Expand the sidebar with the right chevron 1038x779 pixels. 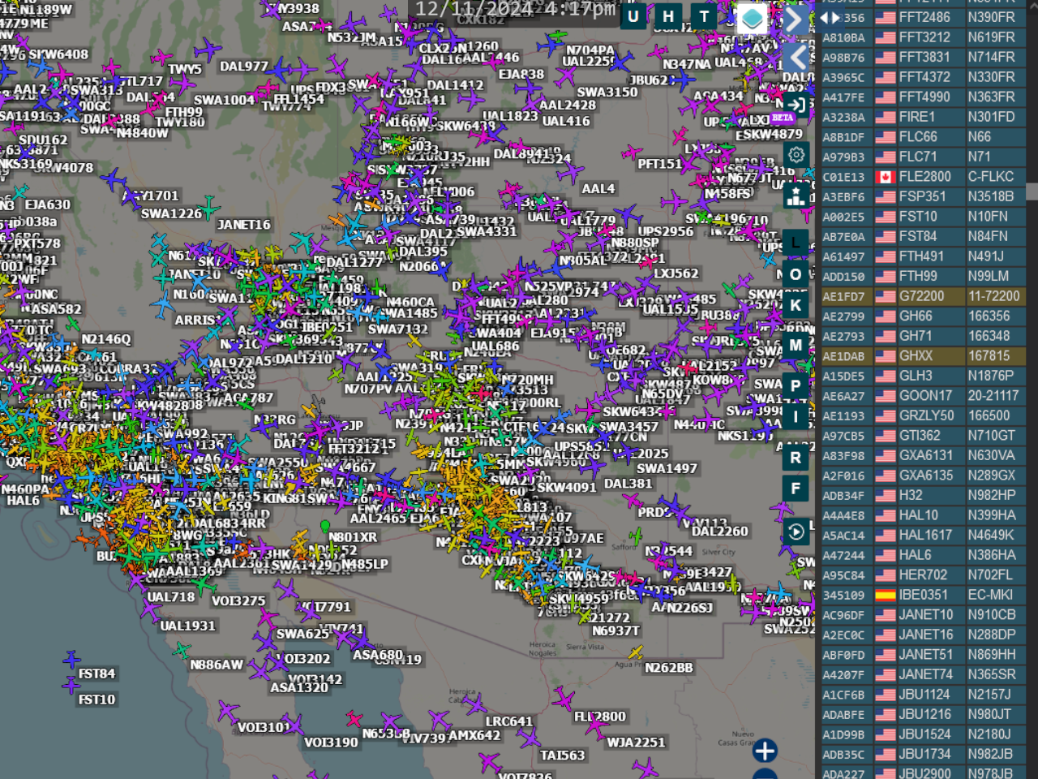(795, 19)
